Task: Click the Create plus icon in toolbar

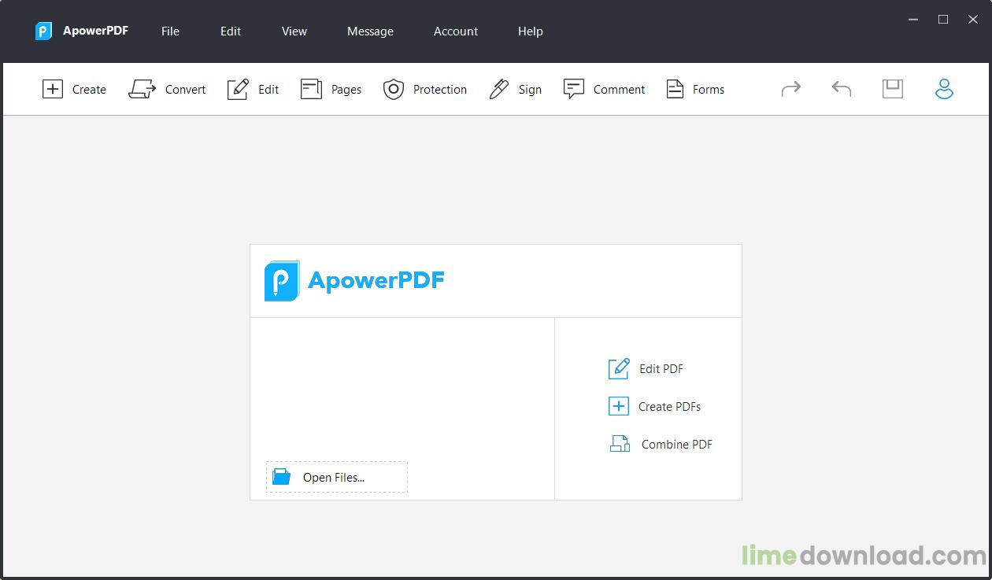Action: pos(52,89)
